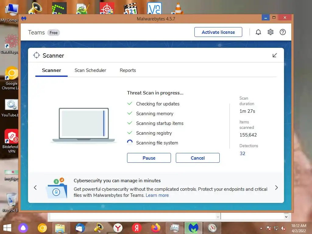Switch to Malwarebytes in the taskbar
The width and height of the screenshot is (312, 234).
193,228
